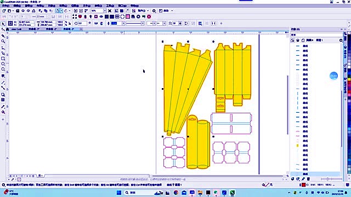Switch to the 未命名-2 document tab
The image size is (351, 197).
pyautogui.click(x=51, y=29)
